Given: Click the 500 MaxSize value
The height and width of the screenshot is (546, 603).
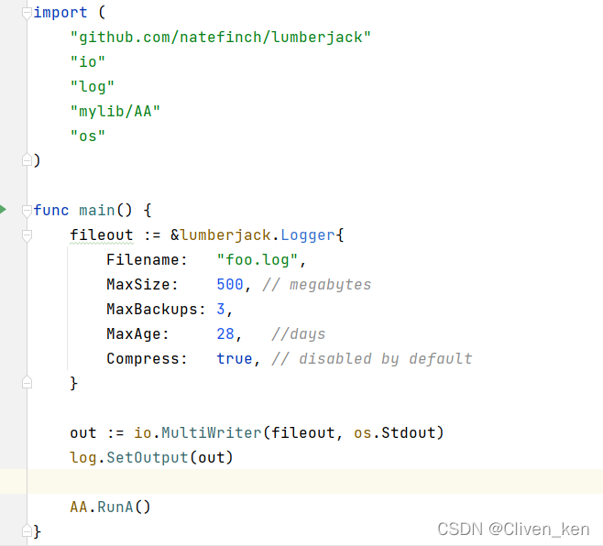Looking at the screenshot, I should [x=230, y=285].
